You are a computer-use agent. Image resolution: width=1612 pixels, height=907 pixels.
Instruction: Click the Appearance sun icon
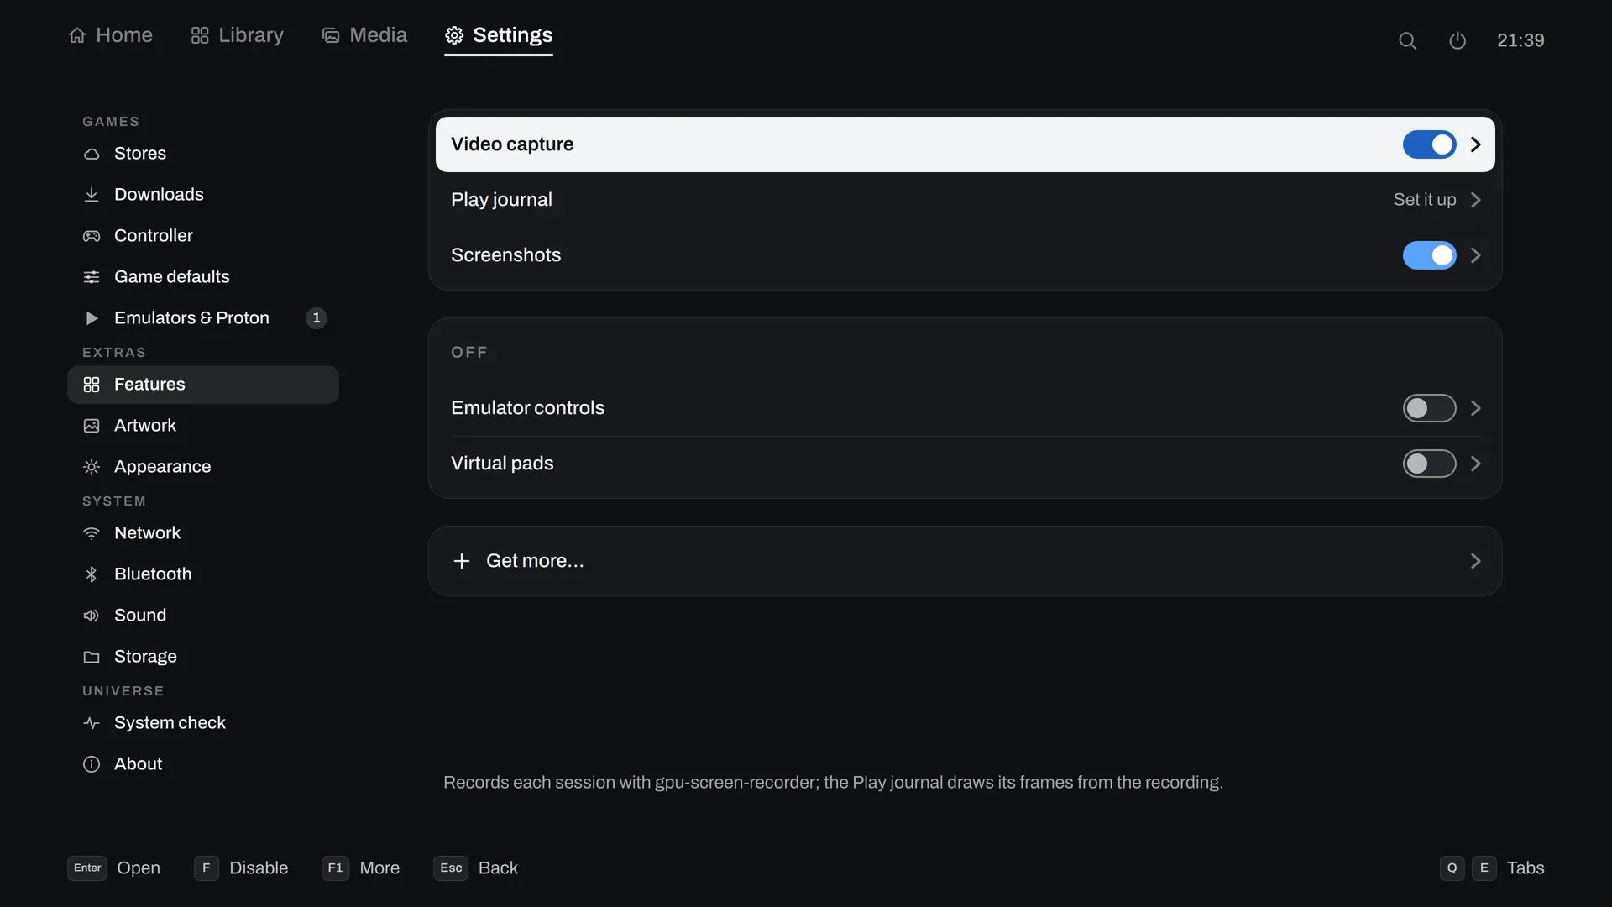[x=92, y=467]
